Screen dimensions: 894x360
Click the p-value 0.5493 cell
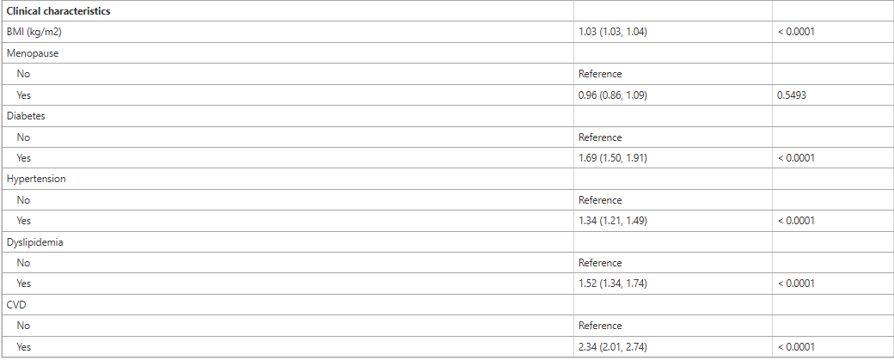coord(792,95)
